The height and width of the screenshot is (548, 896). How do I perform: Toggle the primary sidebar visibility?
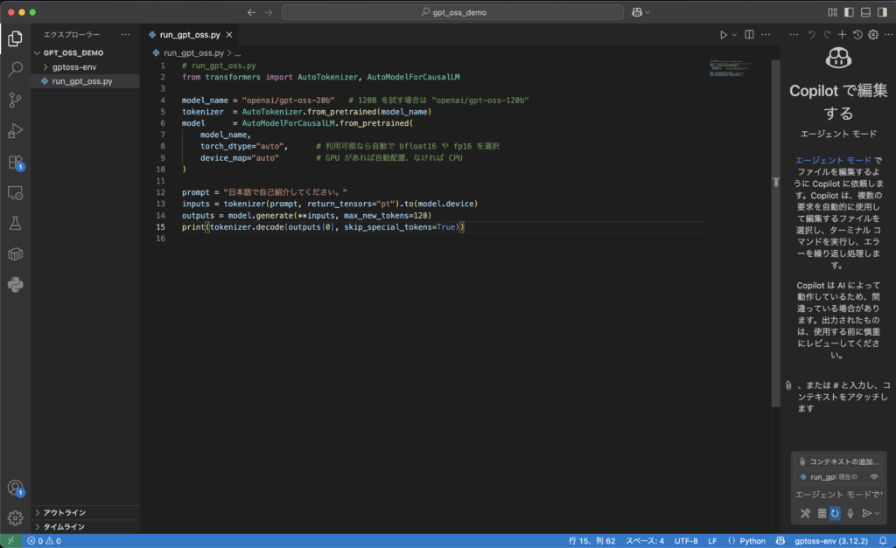(848, 12)
